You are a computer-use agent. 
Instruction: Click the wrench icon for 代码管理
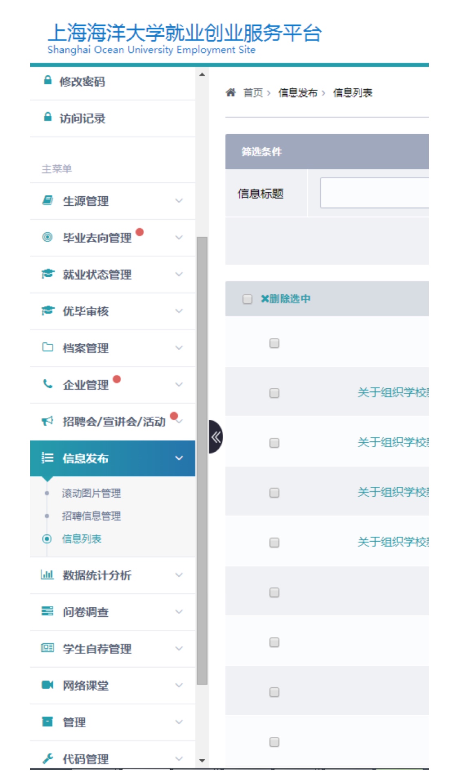click(48, 758)
